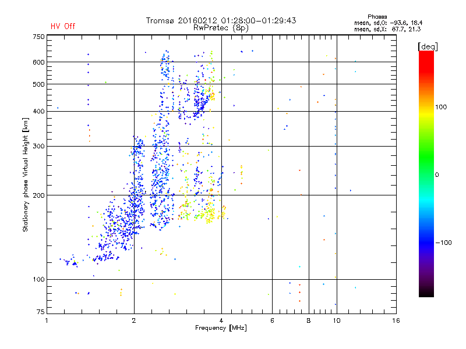Click the y-axis tick label '100'

point(38,280)
